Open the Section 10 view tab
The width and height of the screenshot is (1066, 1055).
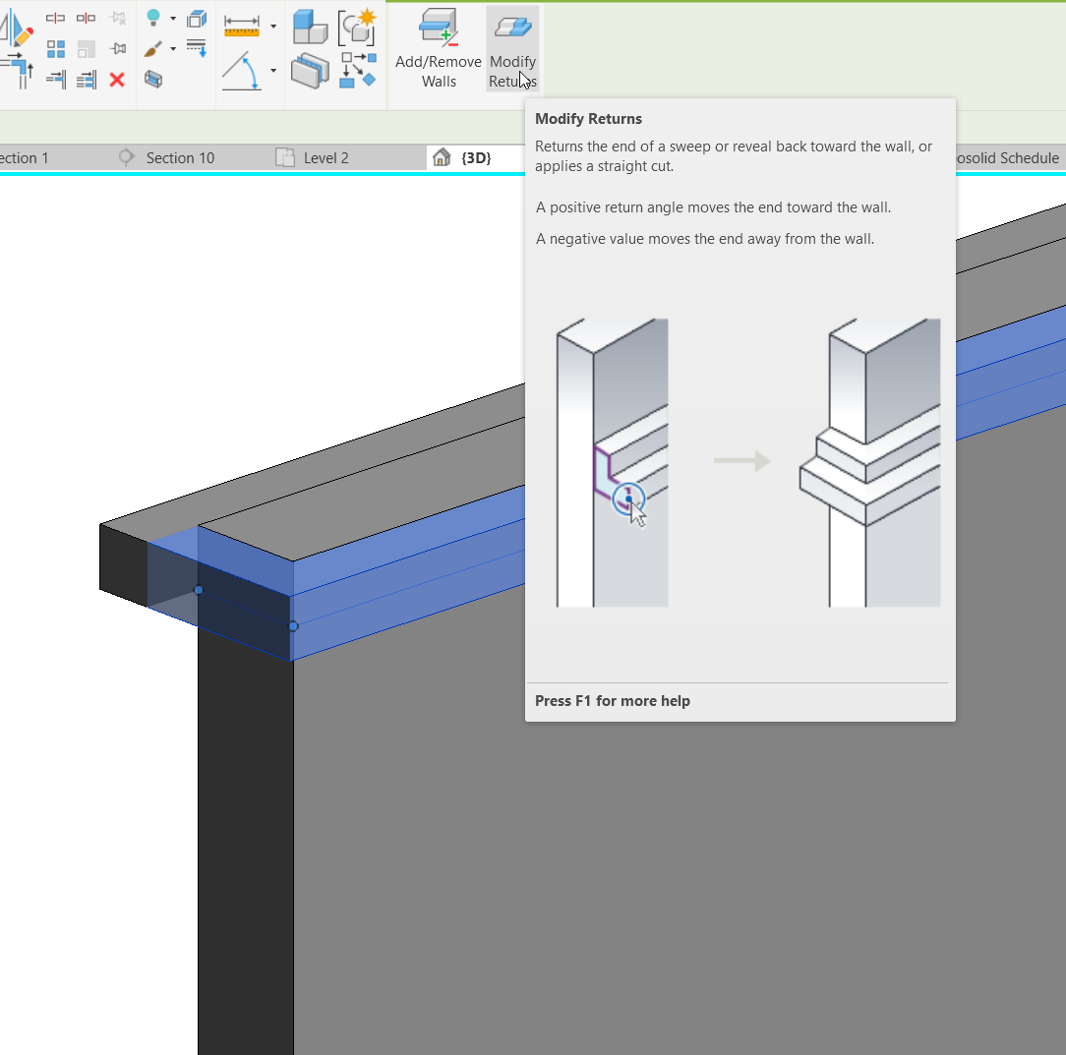[x=181, y=157]
